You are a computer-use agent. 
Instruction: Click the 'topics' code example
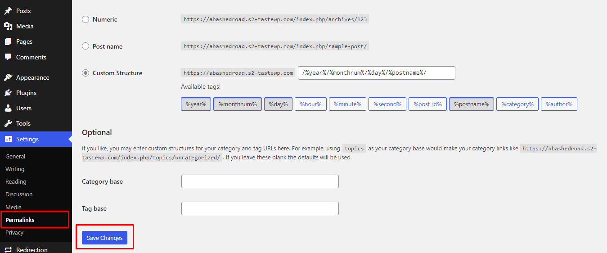(x=354, y=148)
